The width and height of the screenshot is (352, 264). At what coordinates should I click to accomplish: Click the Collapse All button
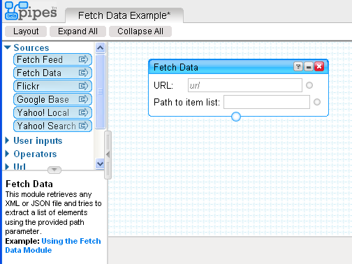coord(140,31)
